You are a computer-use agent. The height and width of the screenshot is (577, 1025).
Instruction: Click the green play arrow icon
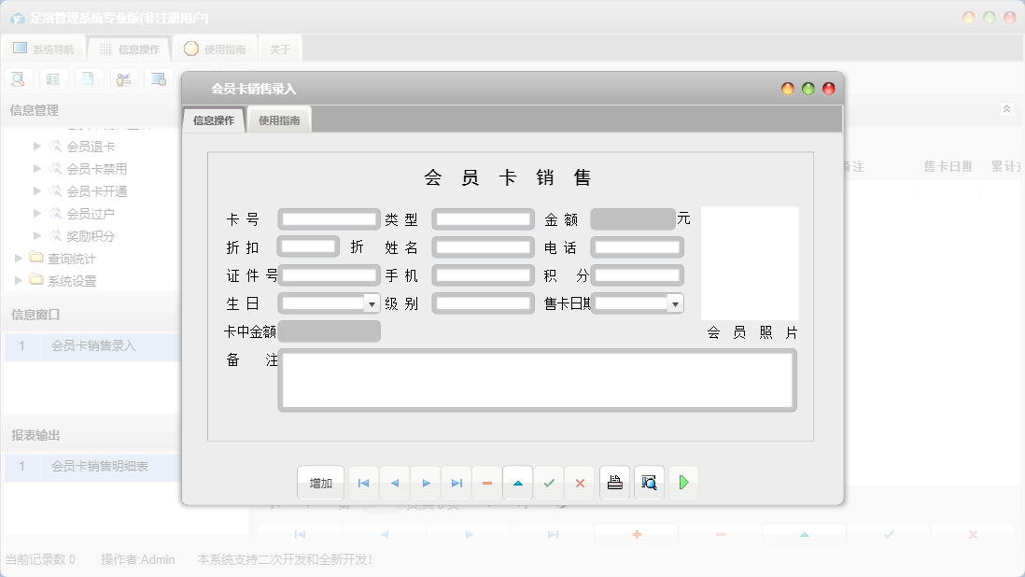point(683,483)
